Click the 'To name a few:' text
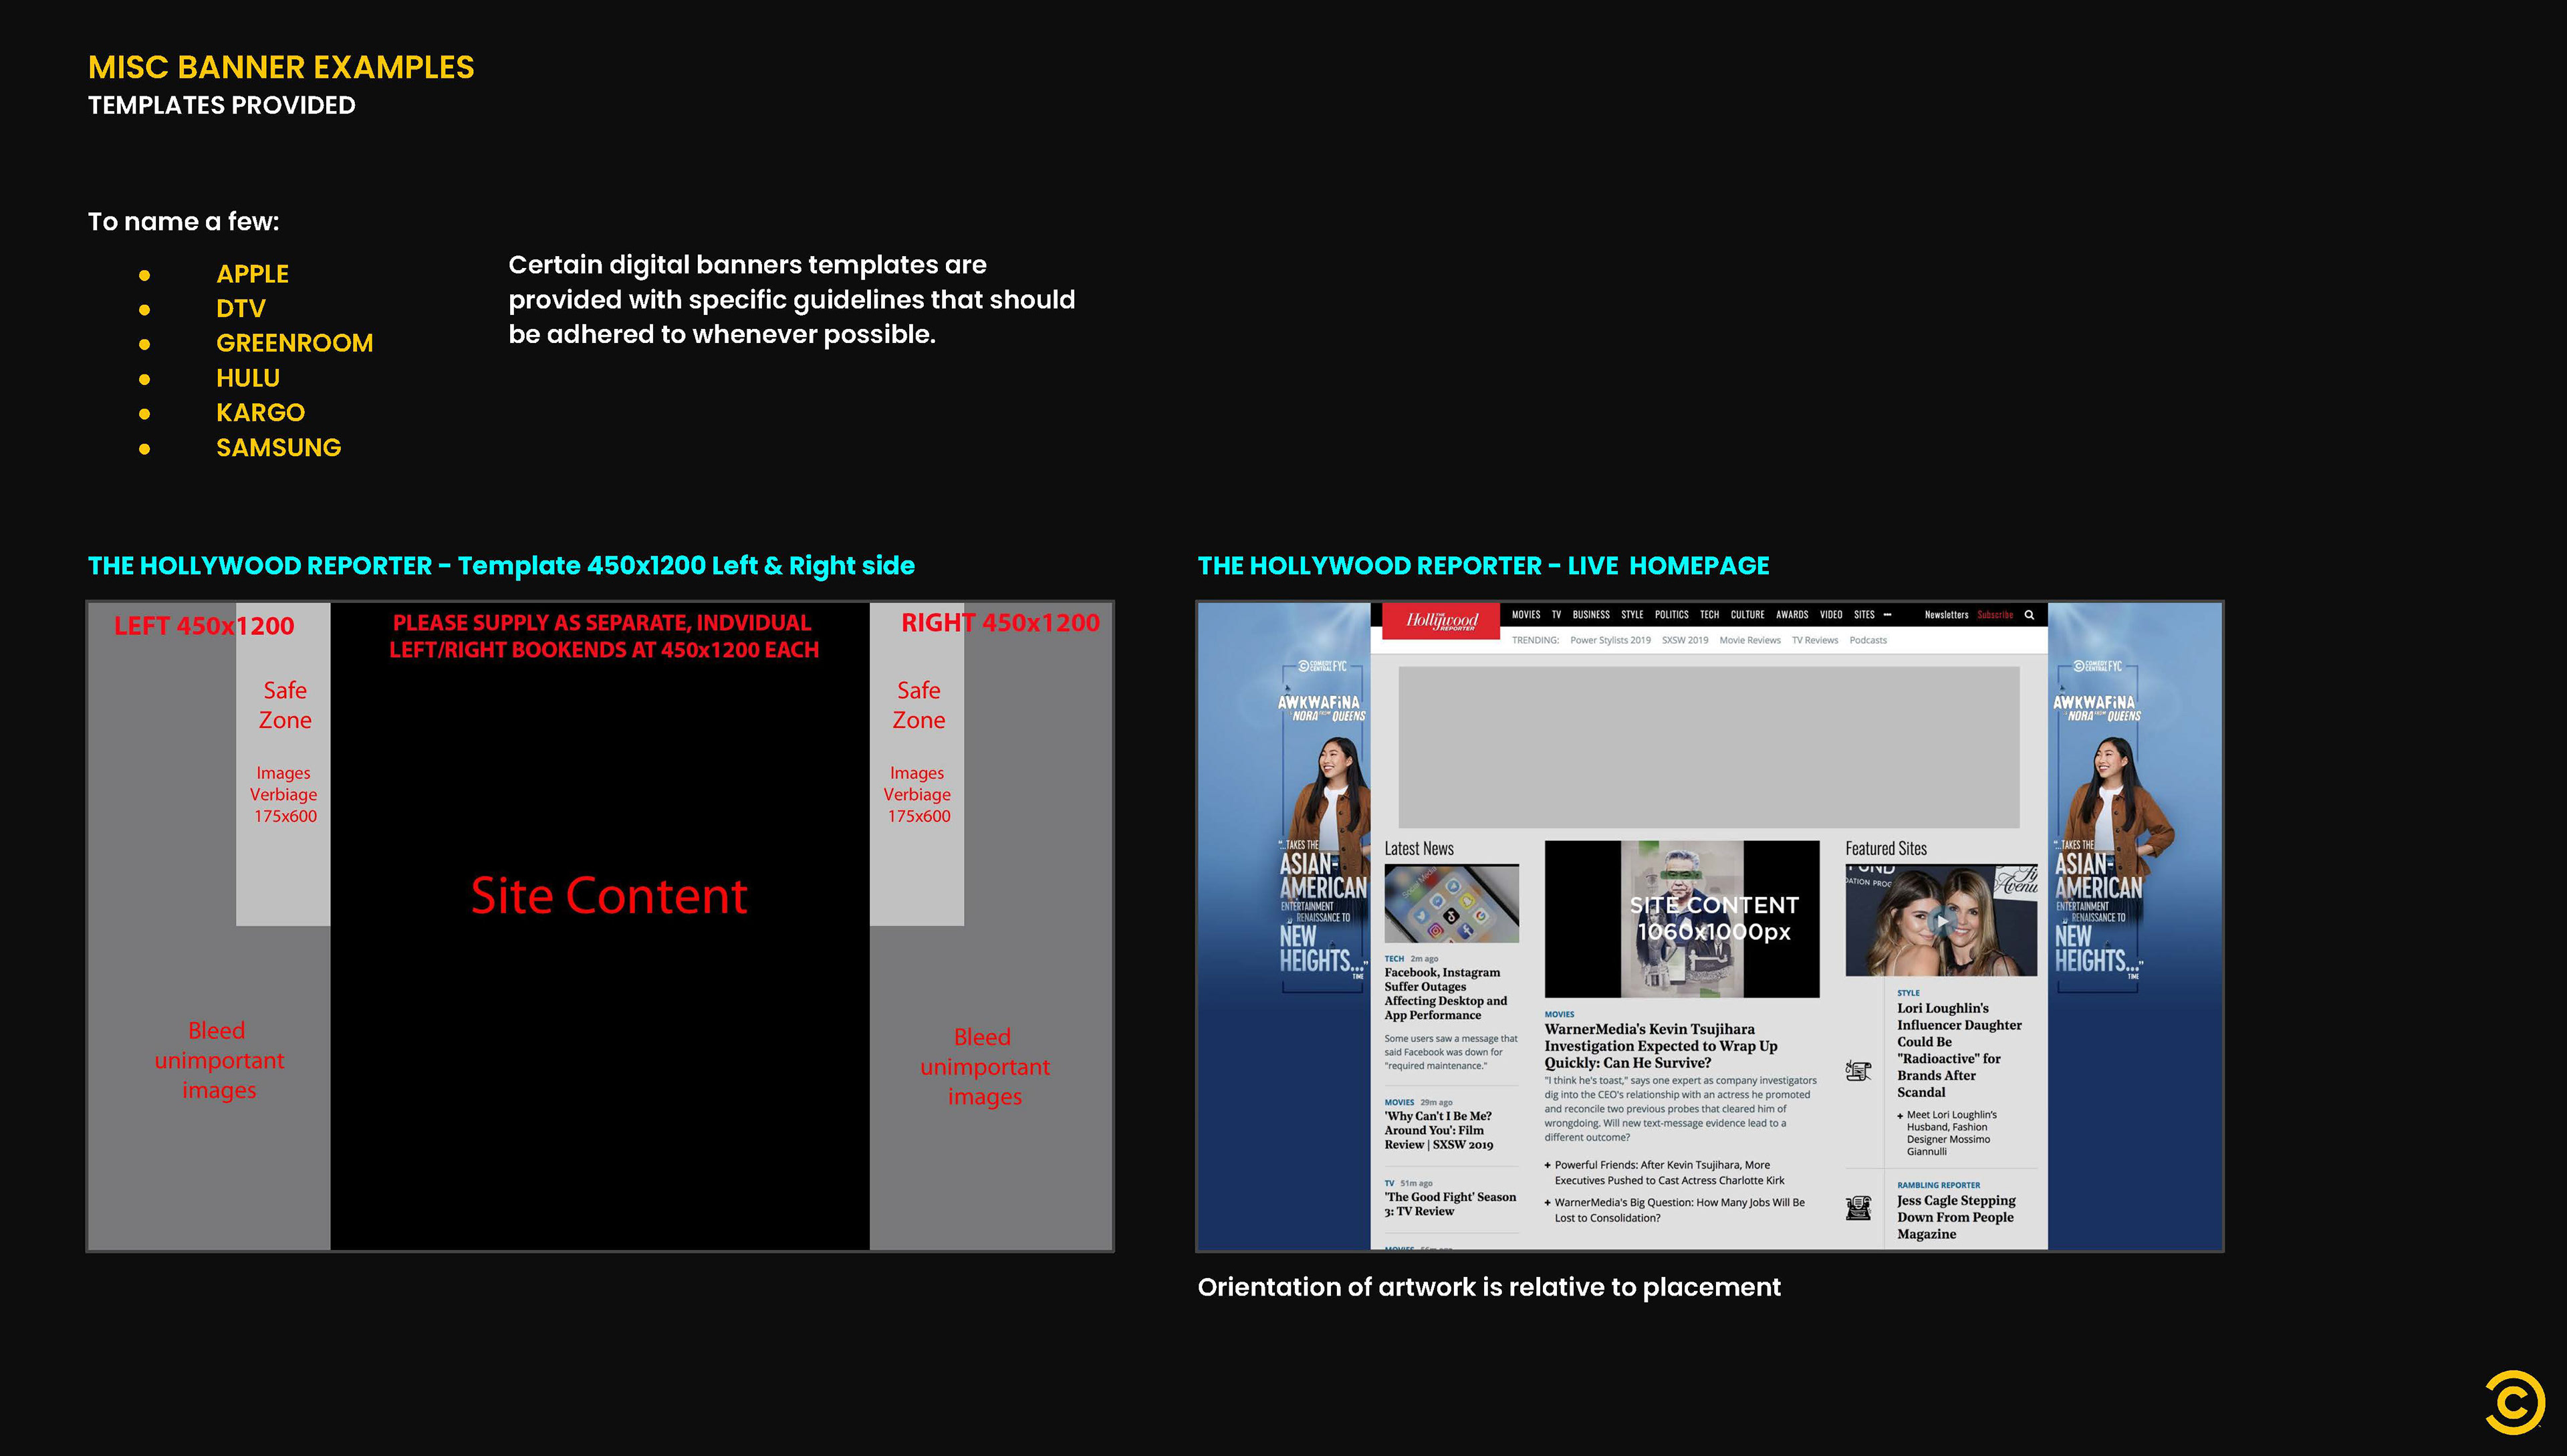 184,221
